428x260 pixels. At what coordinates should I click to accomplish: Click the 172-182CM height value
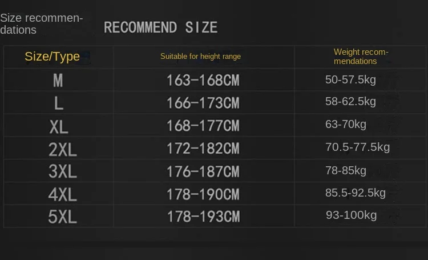[203, 149]
